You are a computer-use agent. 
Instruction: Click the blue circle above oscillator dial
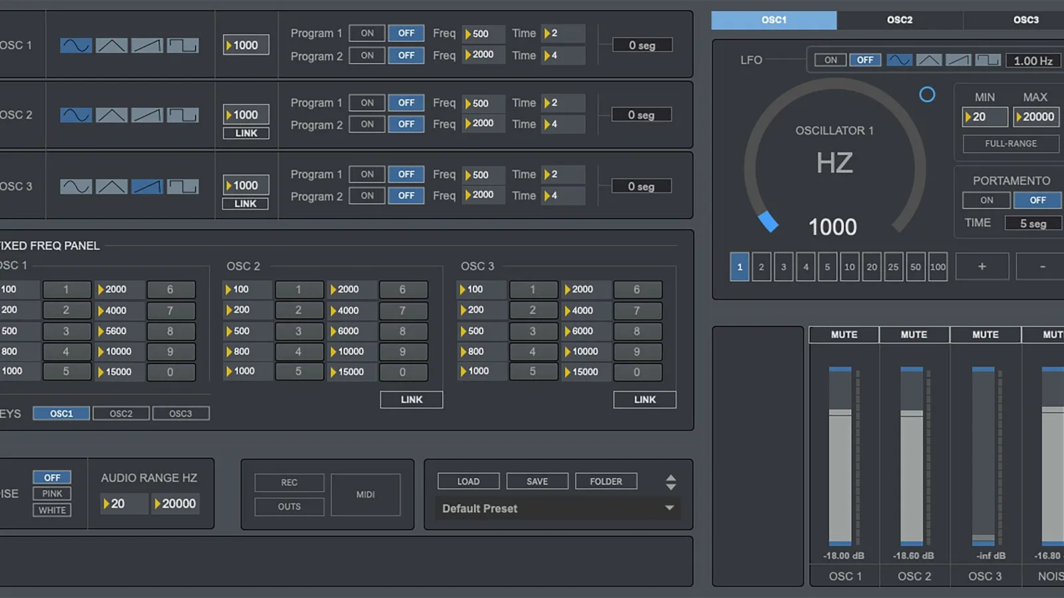pos(927,94)
